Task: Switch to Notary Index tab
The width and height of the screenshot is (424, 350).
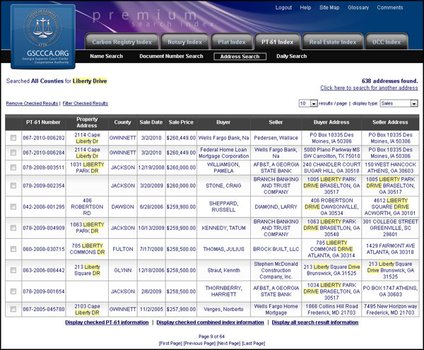Action: [x=184, y=42]
